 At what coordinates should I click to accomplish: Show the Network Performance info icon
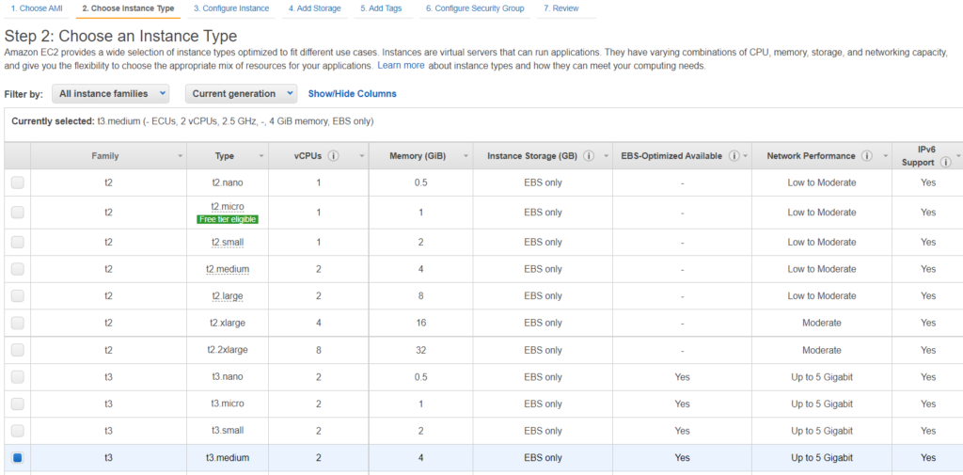coord(866,156)
